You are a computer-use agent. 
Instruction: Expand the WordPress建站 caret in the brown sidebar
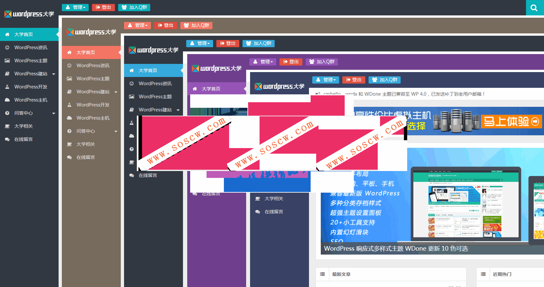click(116, 92)
